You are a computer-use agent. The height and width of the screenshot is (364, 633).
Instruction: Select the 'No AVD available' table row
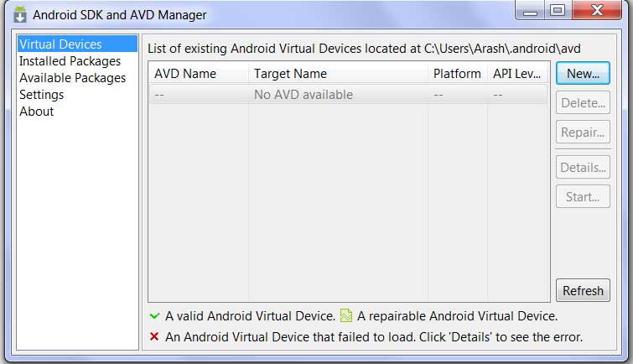pyautogui.click(x=349, y=95)
